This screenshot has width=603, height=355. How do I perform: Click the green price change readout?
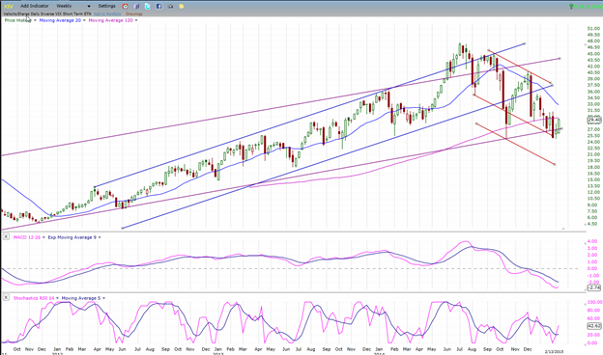click(586, 6)
